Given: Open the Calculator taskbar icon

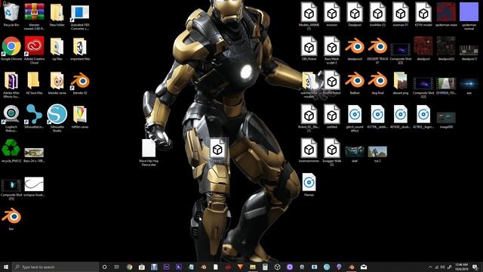Looking at the screenshot, I should pyautogui.click(x=265, y=267).
